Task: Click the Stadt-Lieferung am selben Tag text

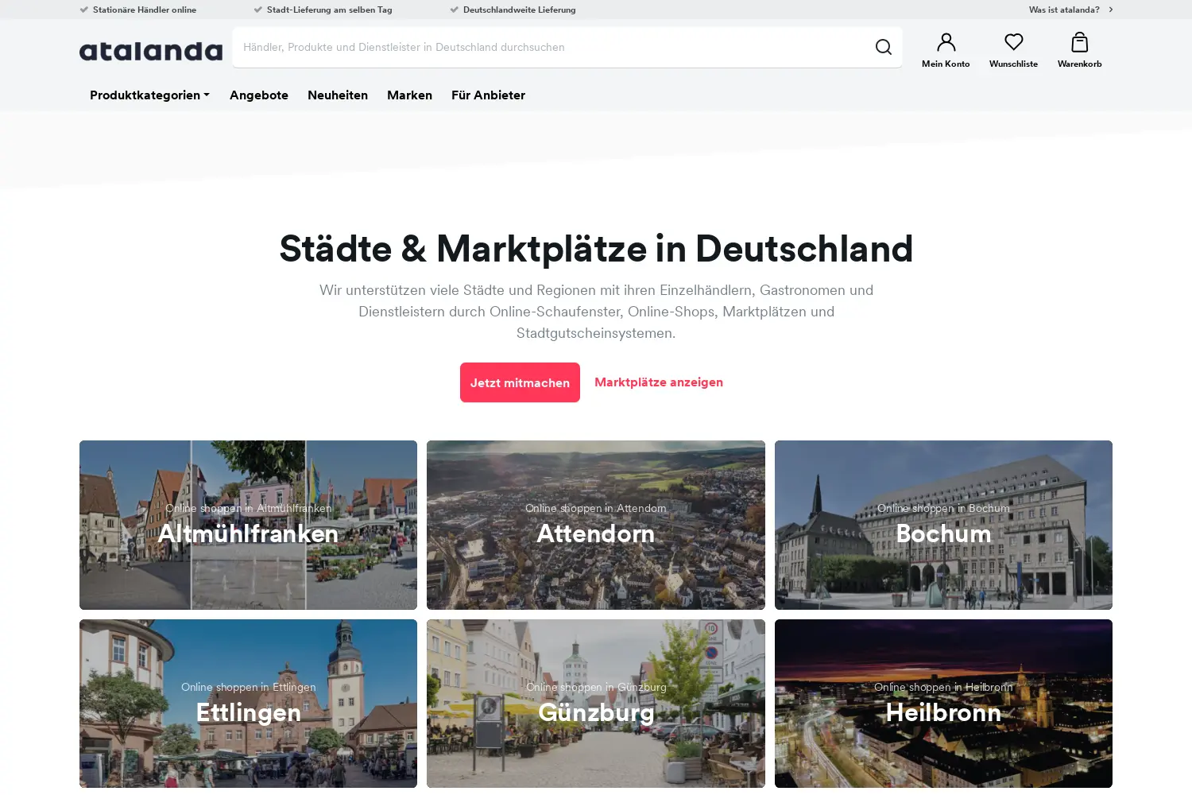Action: click(329, 10)
